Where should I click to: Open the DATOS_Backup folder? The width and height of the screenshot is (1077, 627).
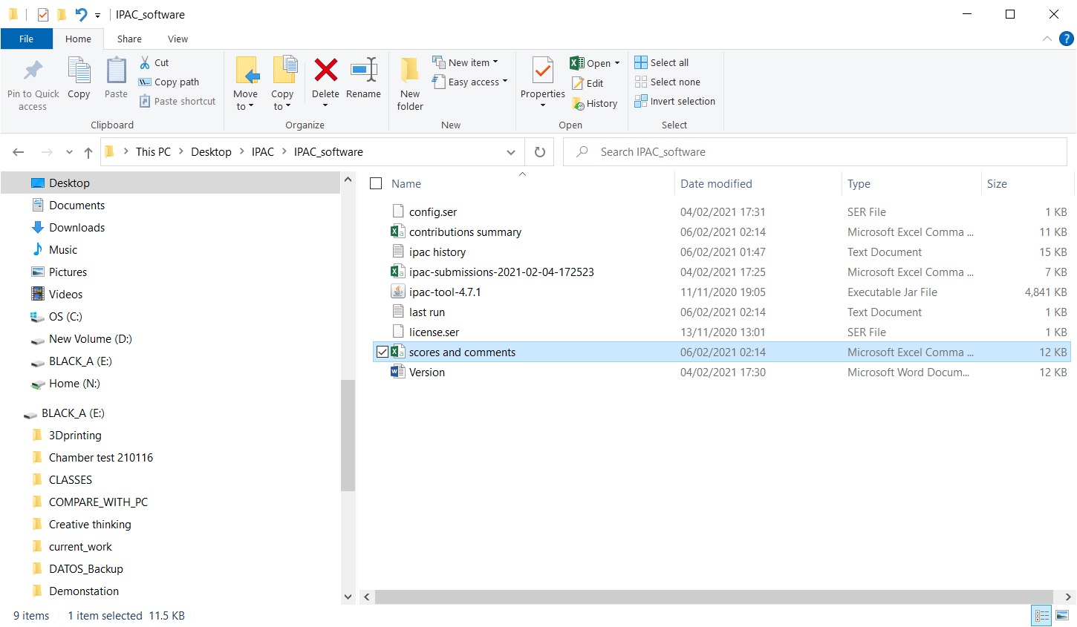tap(86, 569)
